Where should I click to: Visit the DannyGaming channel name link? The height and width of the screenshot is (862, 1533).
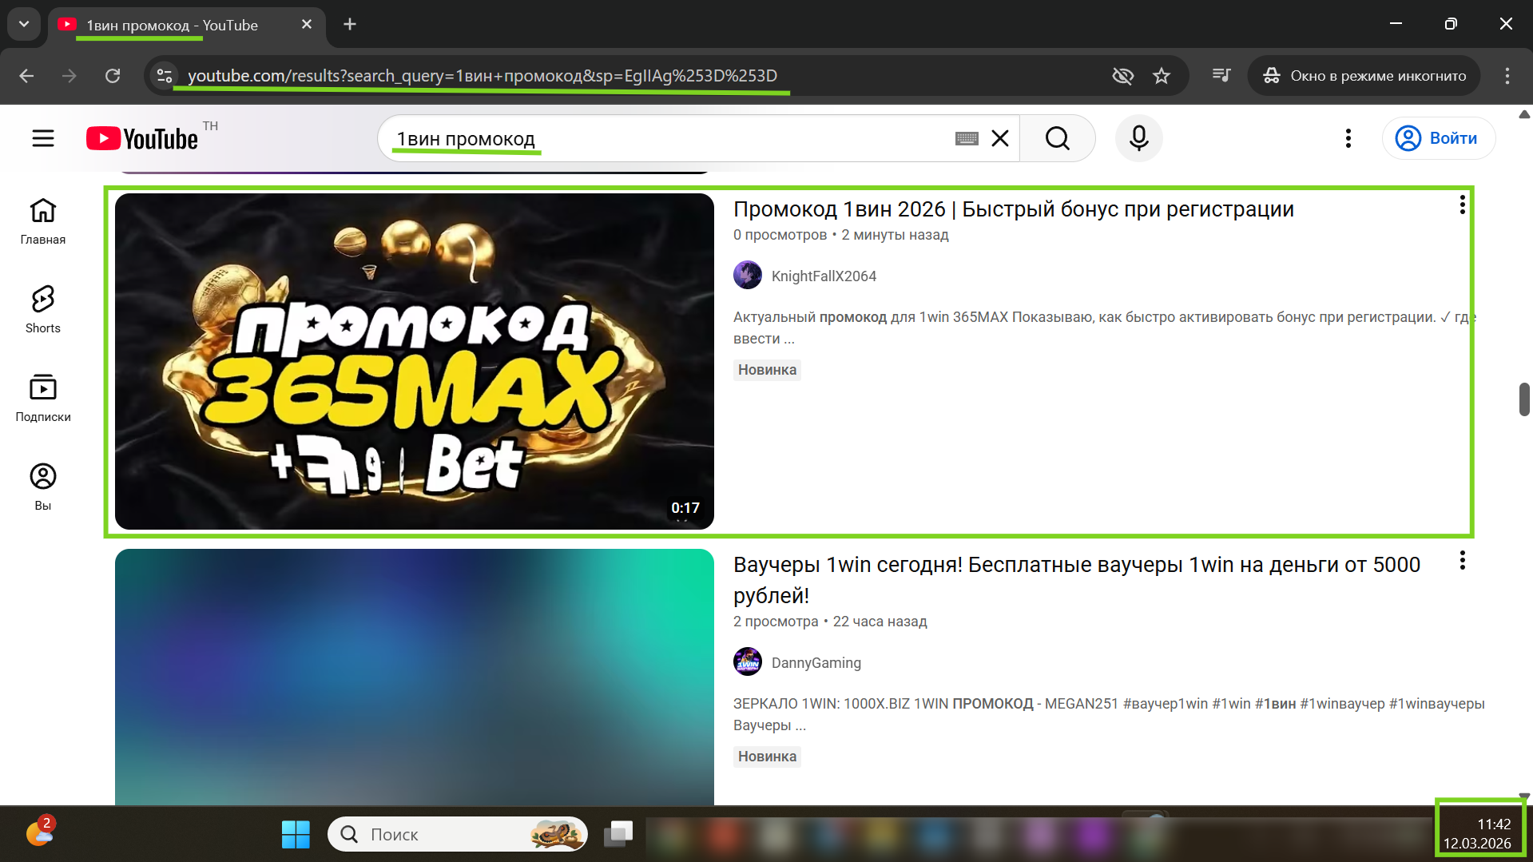tap(816, 663)
